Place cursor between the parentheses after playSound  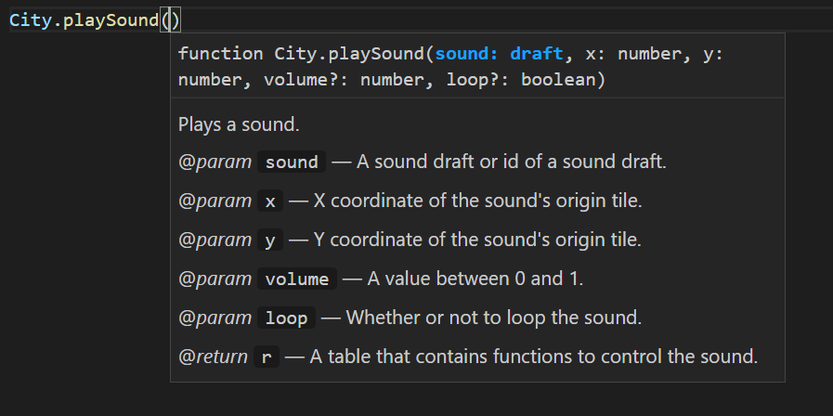click(171, 20)
